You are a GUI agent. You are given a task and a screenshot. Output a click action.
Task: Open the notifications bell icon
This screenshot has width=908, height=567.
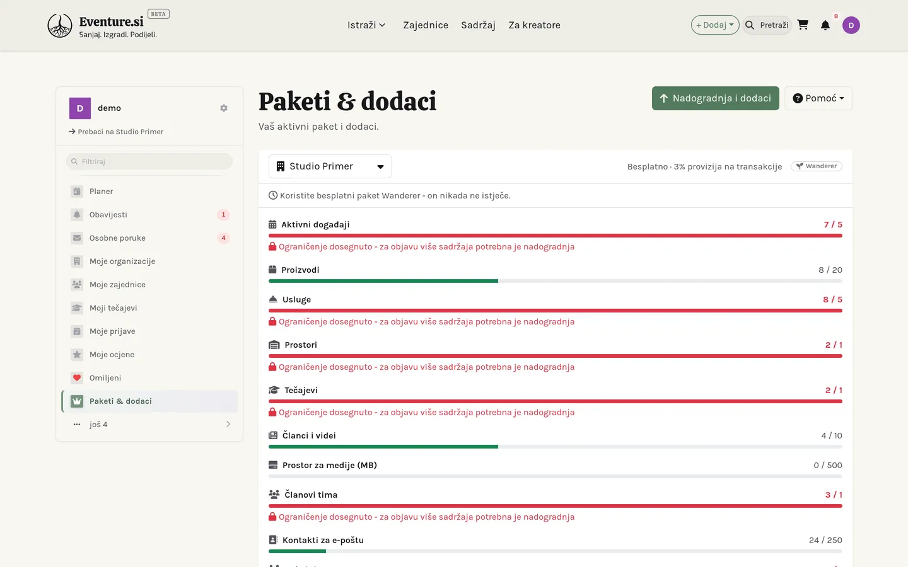click(x=825, y=25)
